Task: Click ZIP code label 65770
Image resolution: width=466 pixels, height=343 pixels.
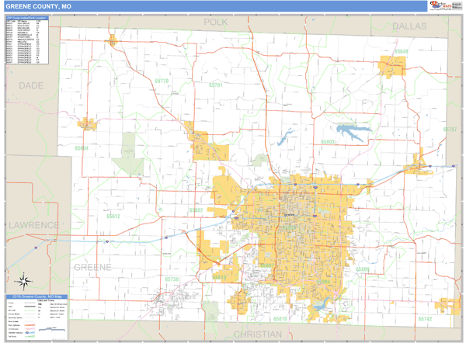Action: [162, 80]
